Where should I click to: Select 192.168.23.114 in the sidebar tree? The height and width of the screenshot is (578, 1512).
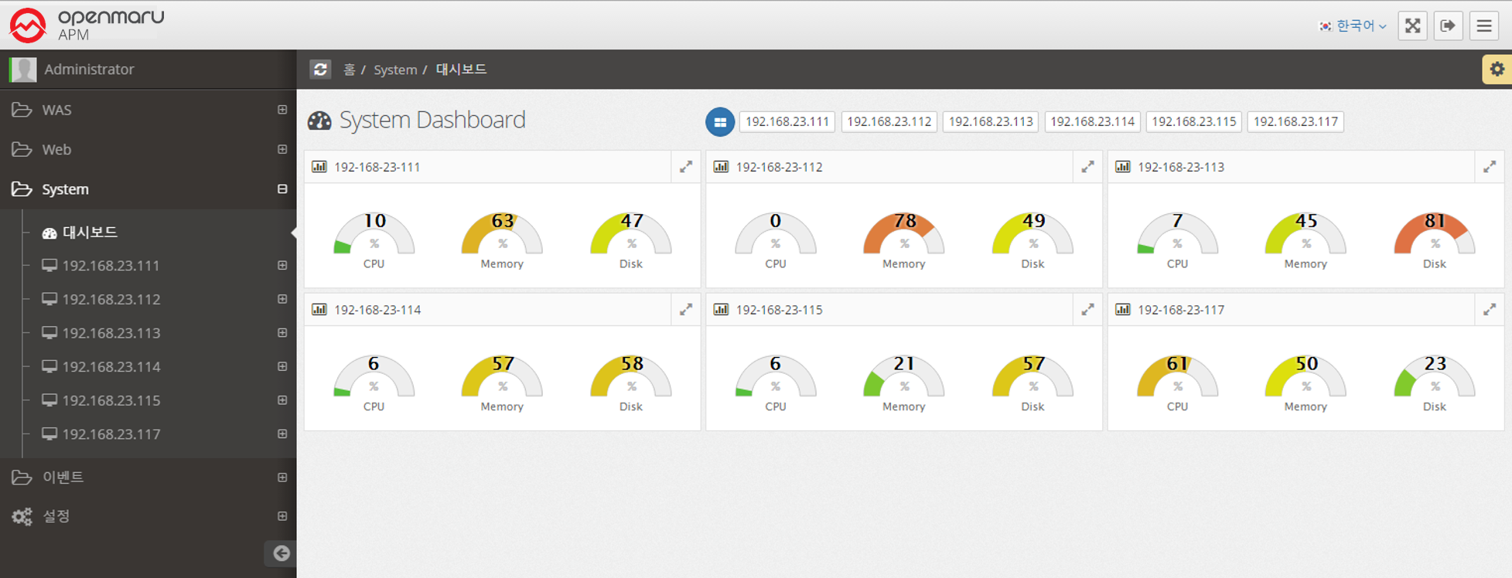click(111, 367)
